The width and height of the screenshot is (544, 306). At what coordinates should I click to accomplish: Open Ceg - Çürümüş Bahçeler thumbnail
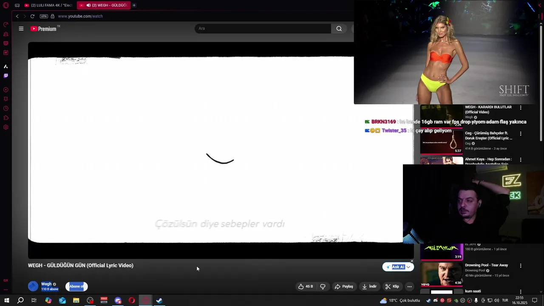point(442,142)
